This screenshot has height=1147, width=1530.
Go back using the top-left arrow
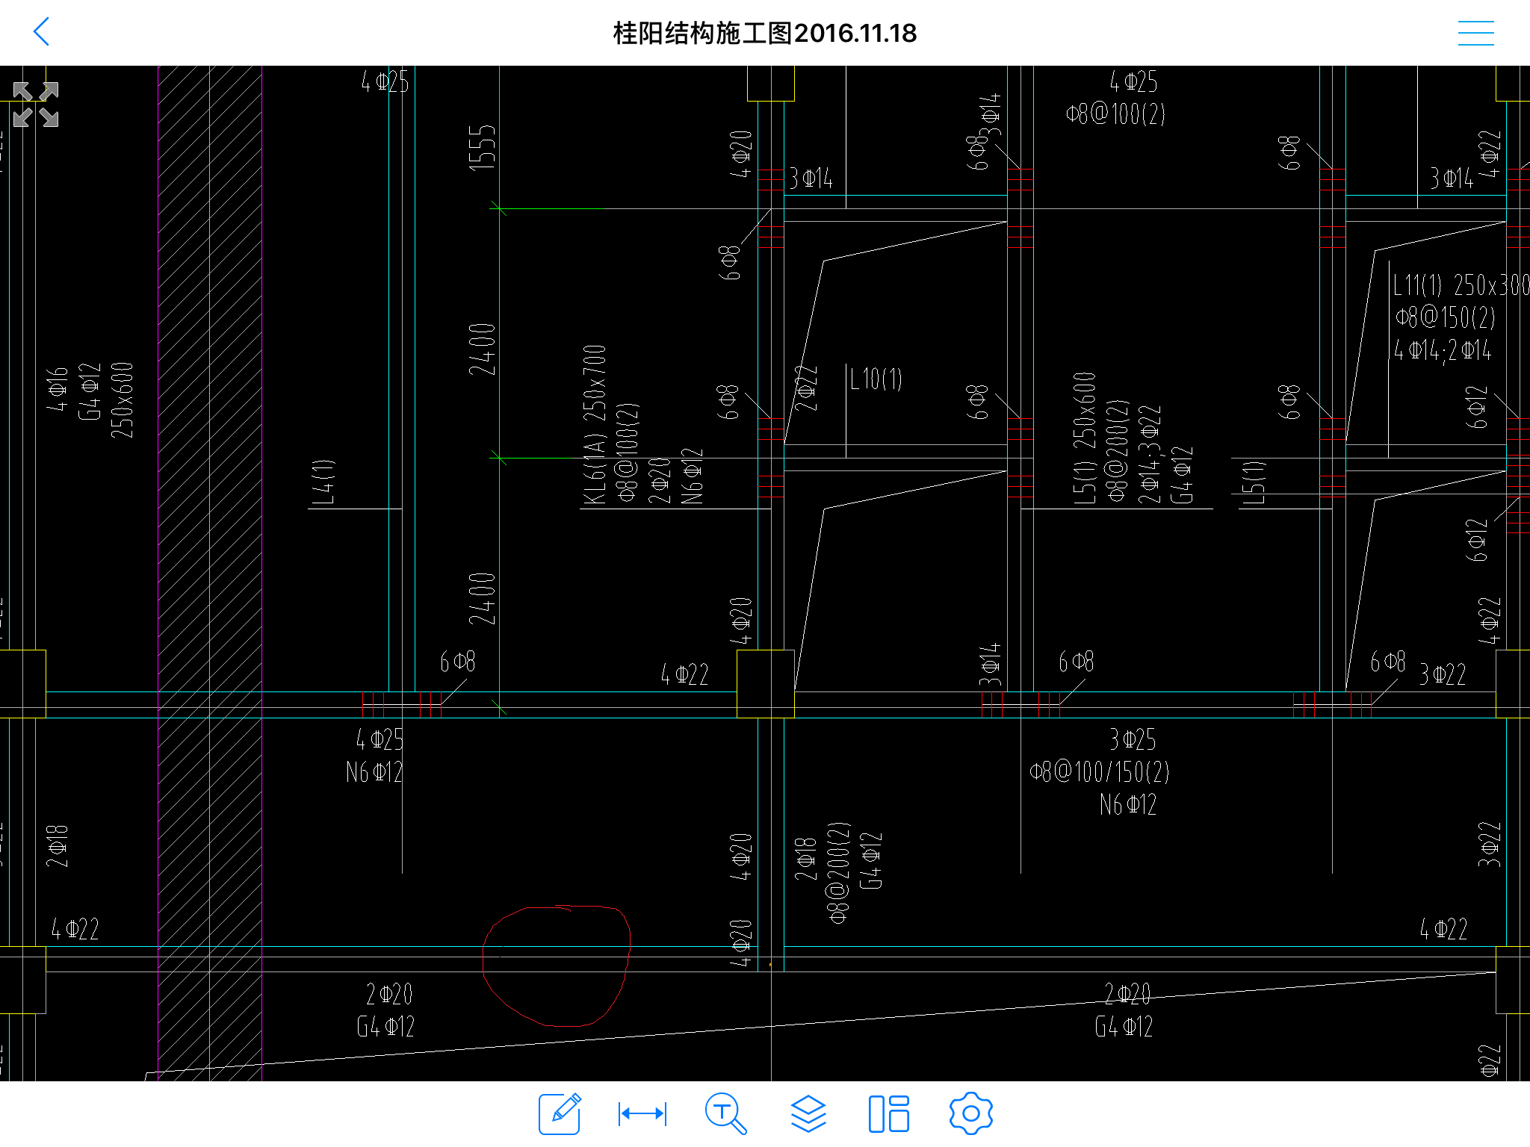click(x=42, y=32)
